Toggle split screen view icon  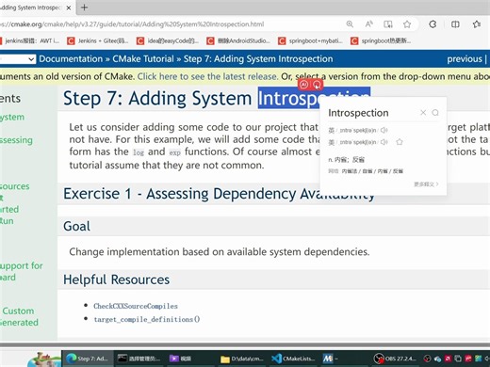pos(455,24)
